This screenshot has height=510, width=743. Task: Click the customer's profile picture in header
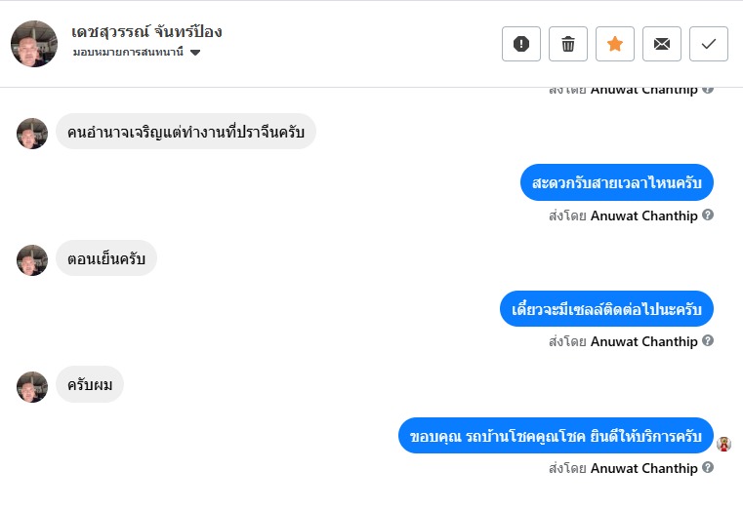[x=34, y=44]
